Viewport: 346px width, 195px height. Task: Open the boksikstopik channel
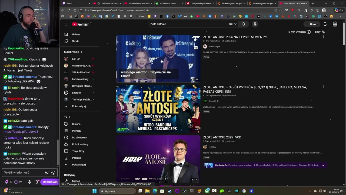214,47
